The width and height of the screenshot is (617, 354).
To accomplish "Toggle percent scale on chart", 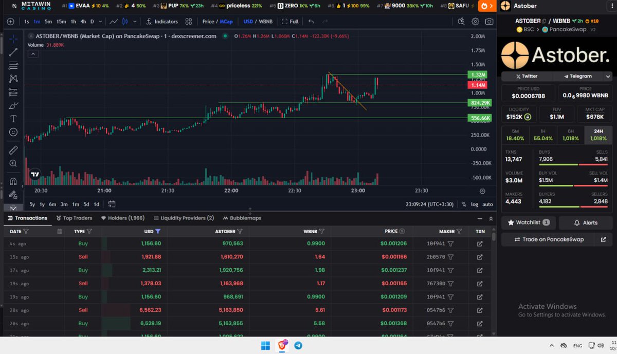I will (464, 204).
